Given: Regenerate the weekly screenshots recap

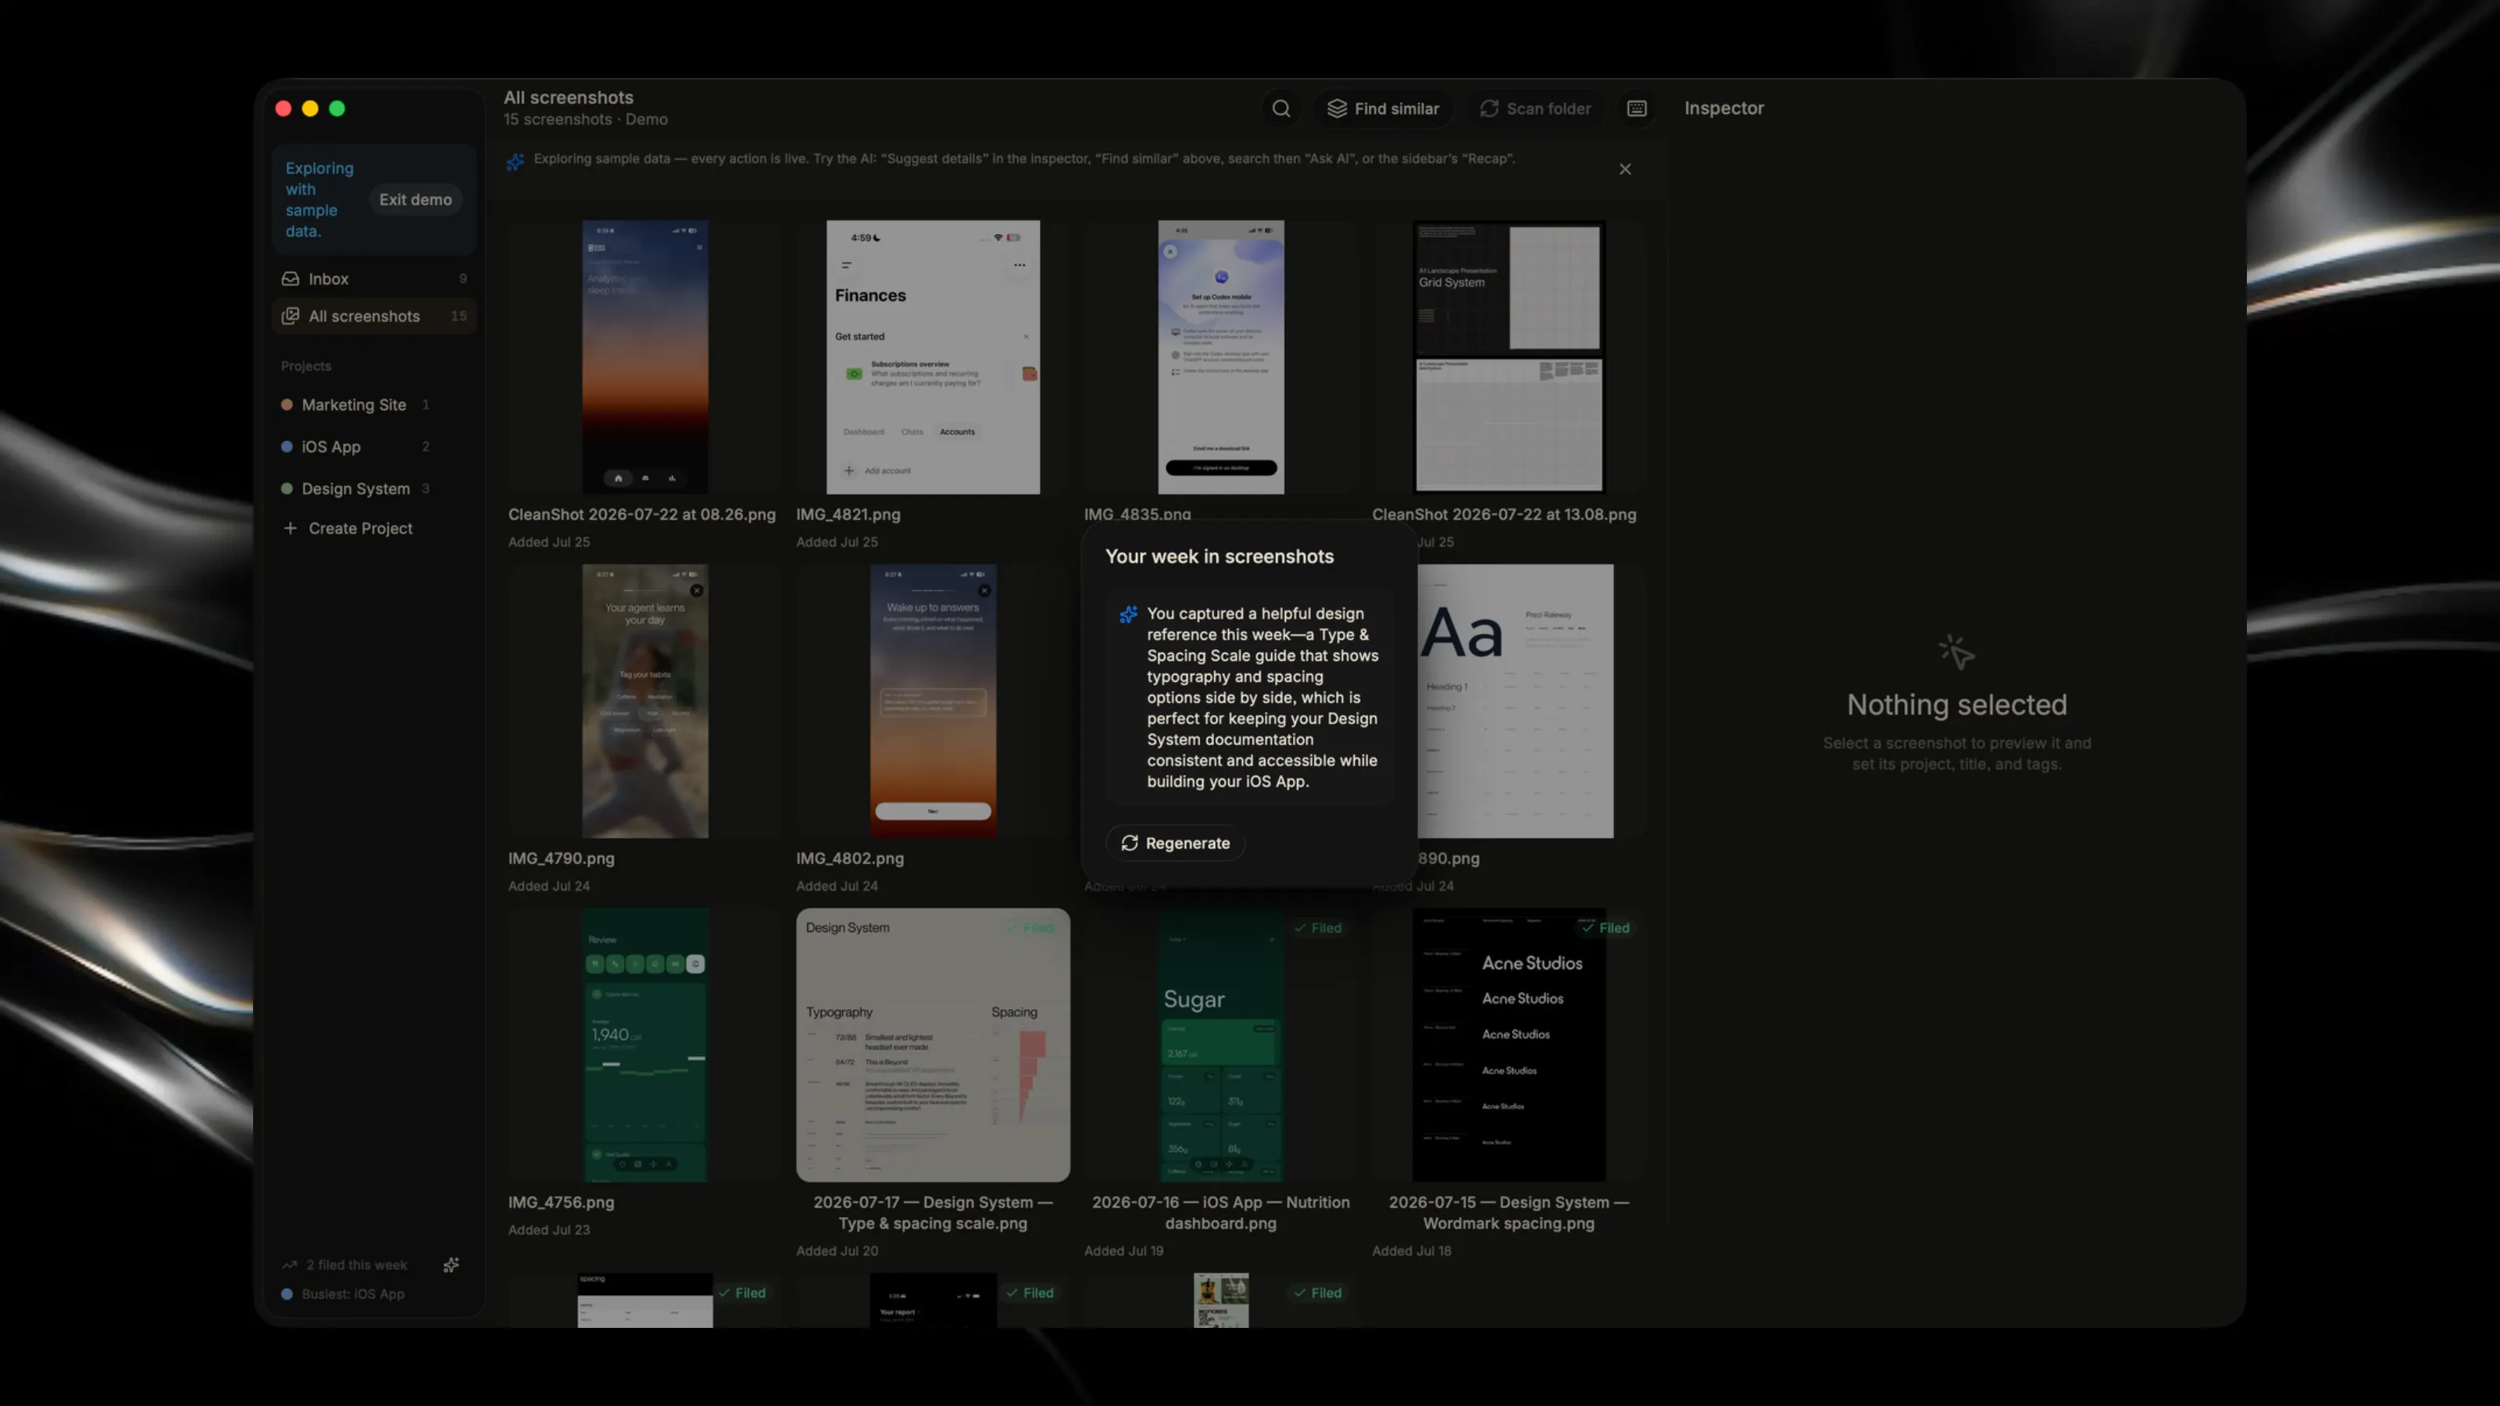Looking at the screenshot, I should pyautogui.click(x=1175, y=844).
